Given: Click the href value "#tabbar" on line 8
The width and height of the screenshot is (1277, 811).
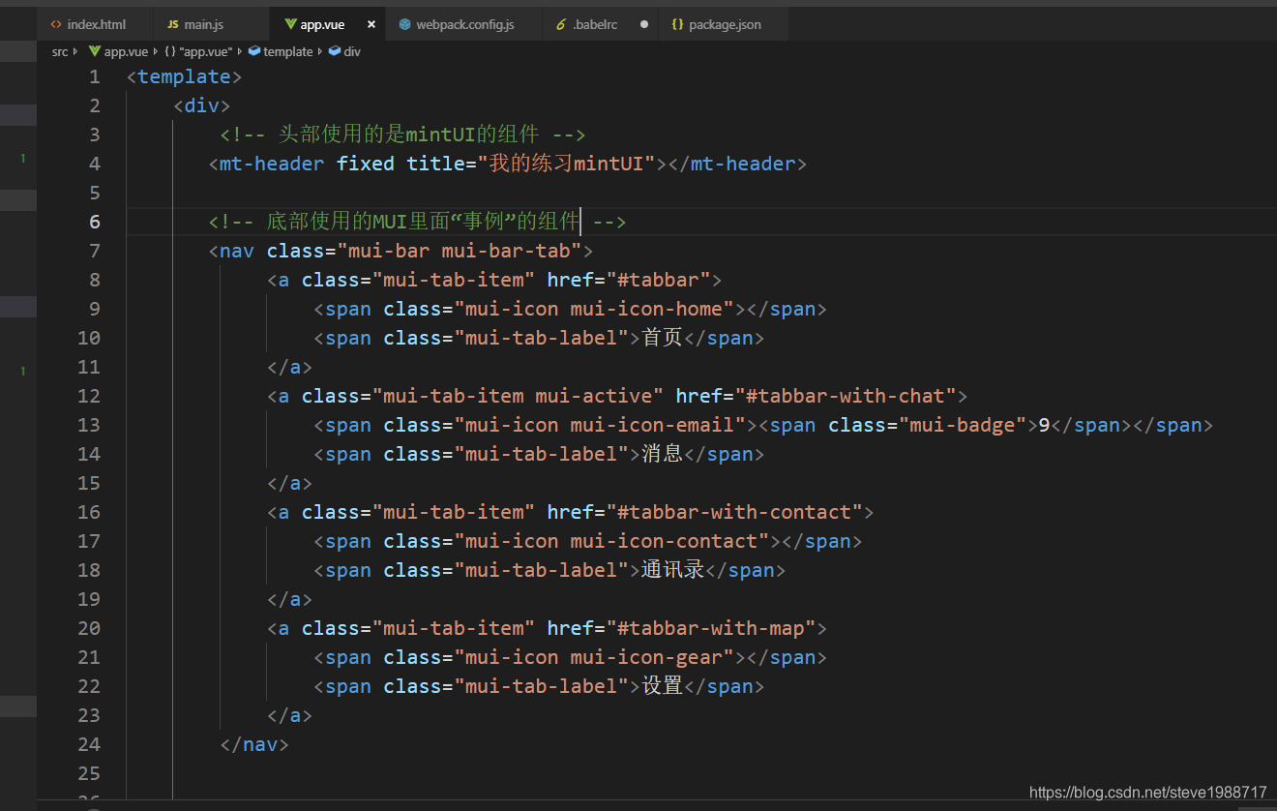Looking at the screenshot, I should click(x=658, y=280).
